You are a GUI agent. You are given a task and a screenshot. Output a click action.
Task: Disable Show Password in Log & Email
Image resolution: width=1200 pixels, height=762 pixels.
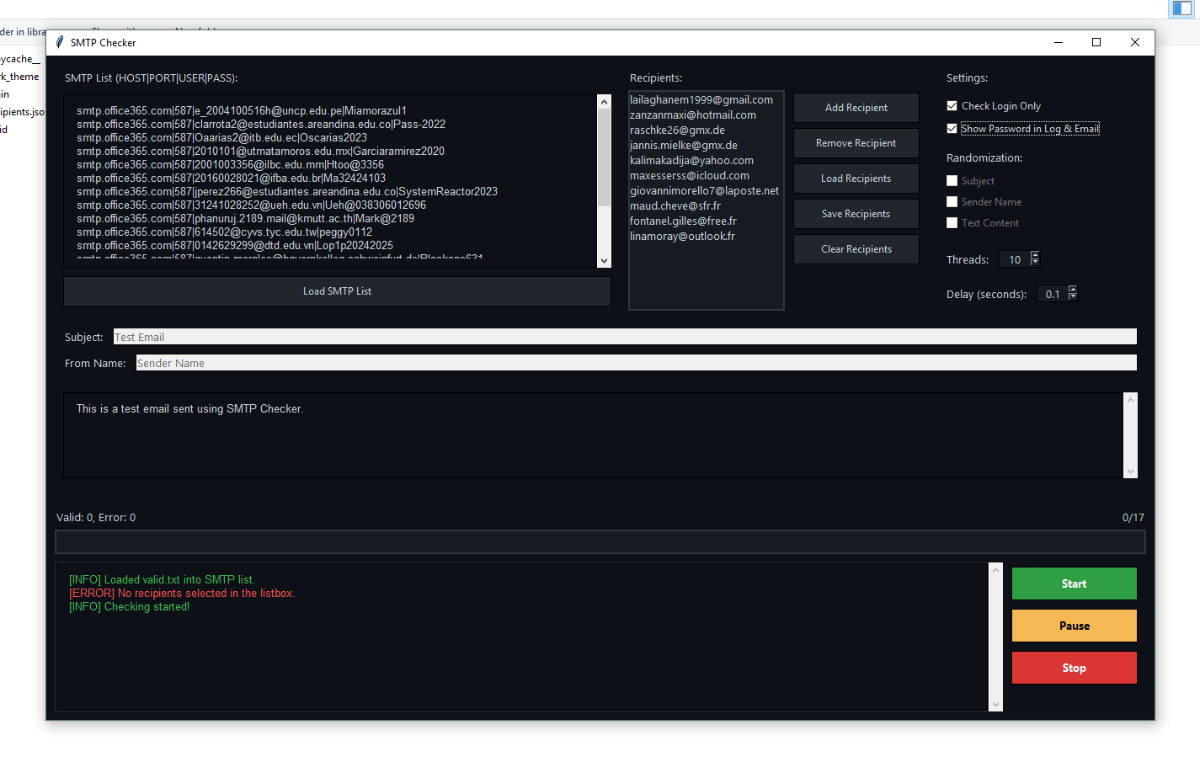pos(952,128)
